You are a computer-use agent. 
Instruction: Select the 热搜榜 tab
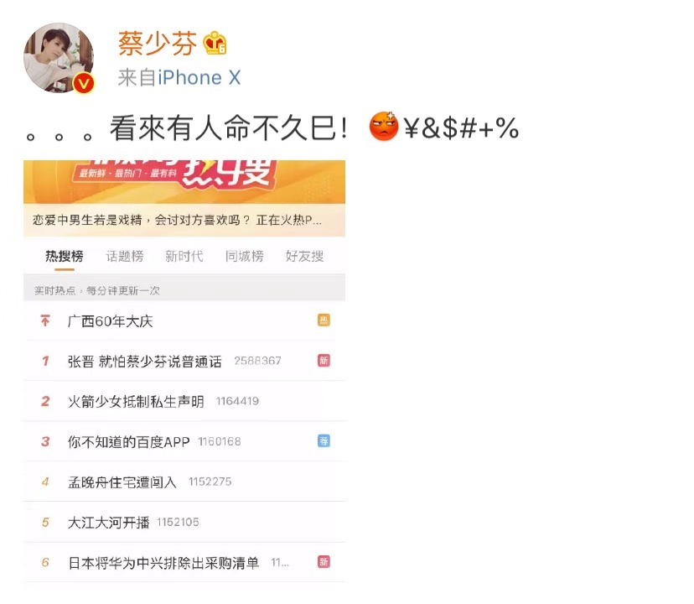65,256
